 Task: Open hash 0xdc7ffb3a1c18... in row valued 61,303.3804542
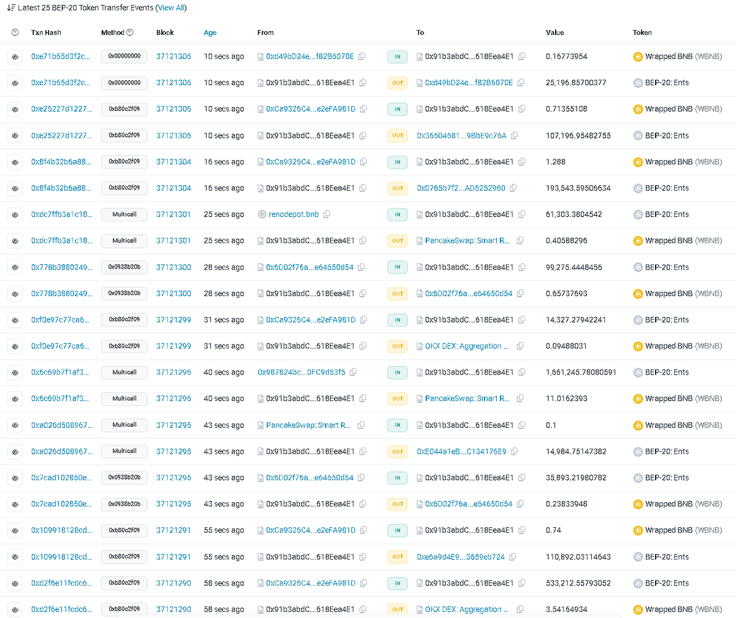click(x=61, y=215)
